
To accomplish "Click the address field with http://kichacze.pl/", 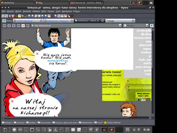I will [x=75, y=25].
